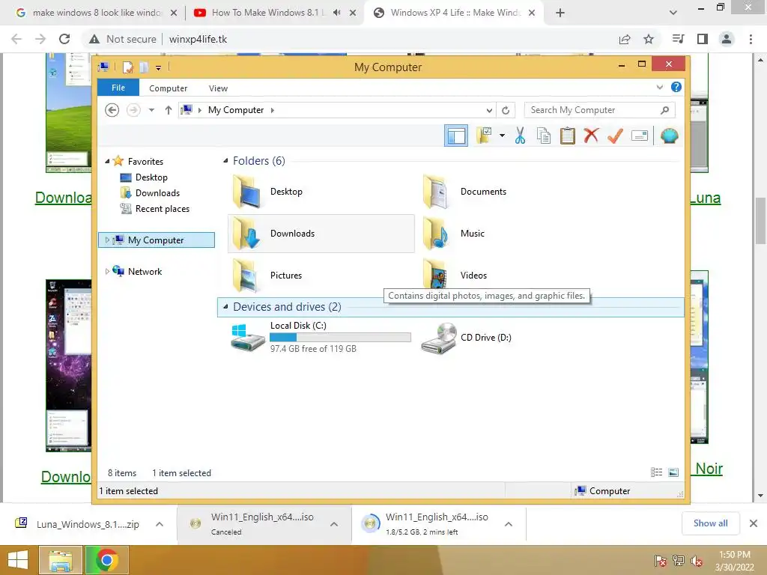
Task: Switch to the Google search browser tab
Action: [97, 13]
